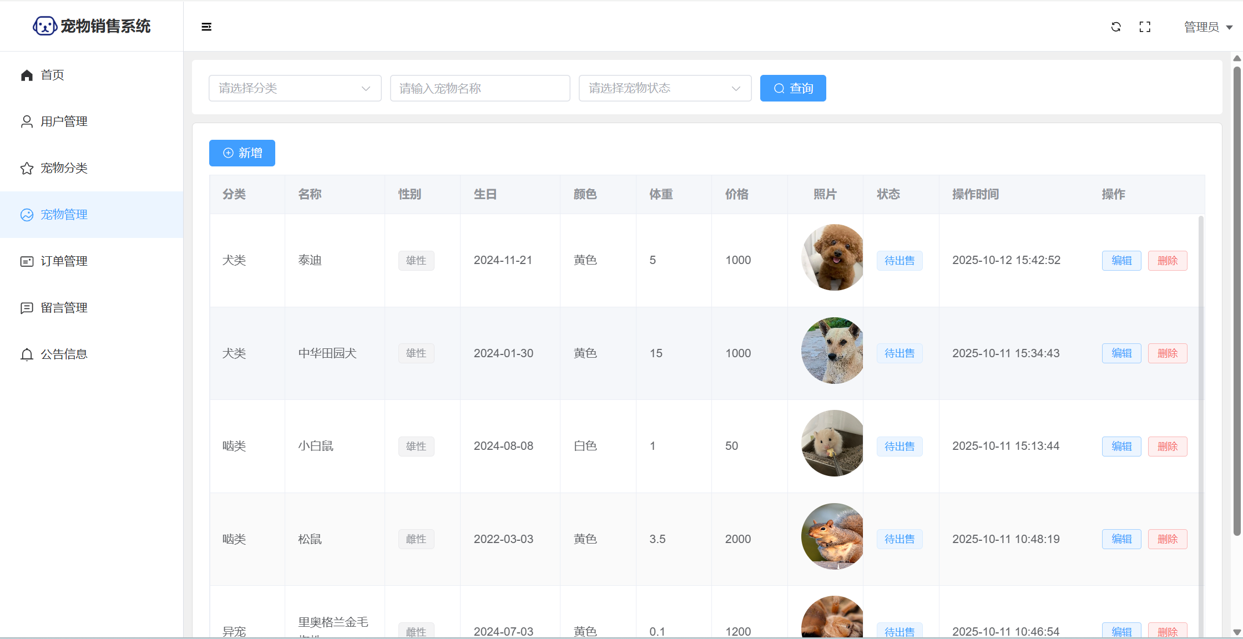Click the pet shop logo icon

pos(44,26)
